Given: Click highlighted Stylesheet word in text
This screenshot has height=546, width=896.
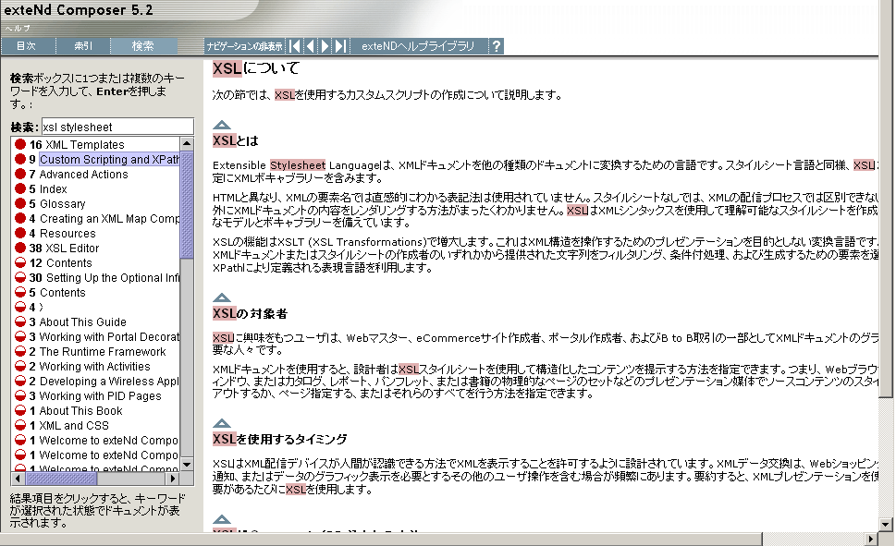Looking at the screenshot, I should [298, 165].
